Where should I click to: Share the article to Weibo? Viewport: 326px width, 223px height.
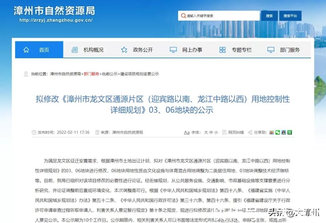271,132
